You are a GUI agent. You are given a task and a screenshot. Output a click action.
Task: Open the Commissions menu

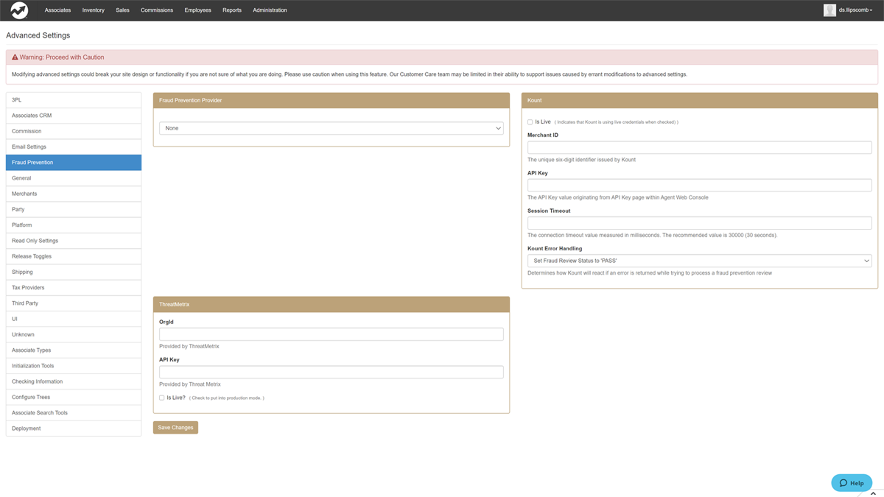pyautogui.click(x=156, y=10)
